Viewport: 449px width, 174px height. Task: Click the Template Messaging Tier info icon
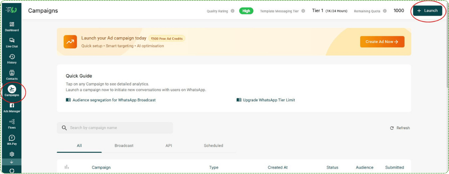point(303,11)
